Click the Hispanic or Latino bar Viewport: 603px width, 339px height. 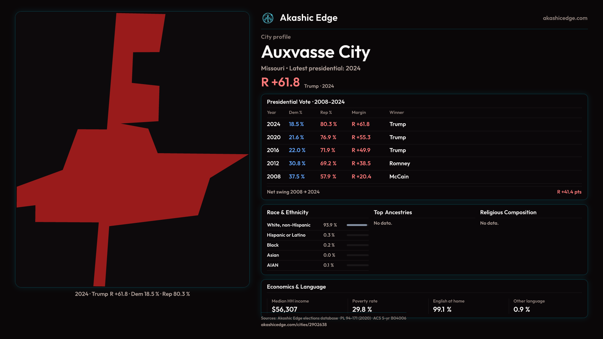[357, 235]
